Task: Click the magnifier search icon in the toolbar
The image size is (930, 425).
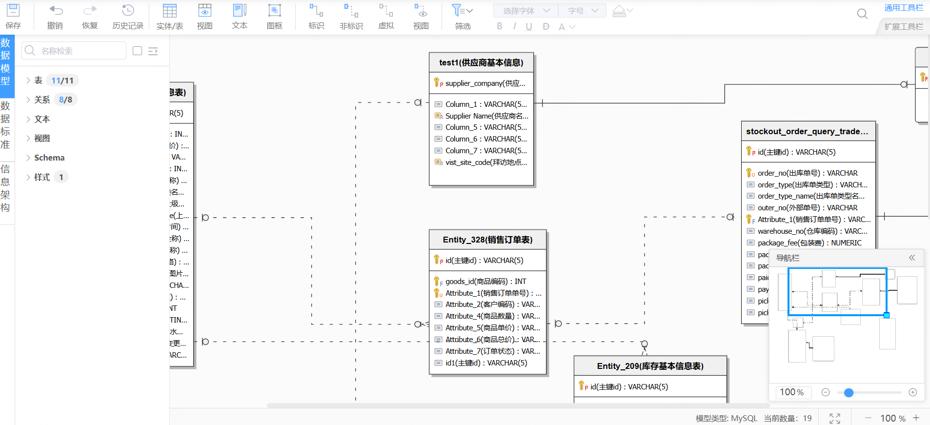Action: point(862,14)
